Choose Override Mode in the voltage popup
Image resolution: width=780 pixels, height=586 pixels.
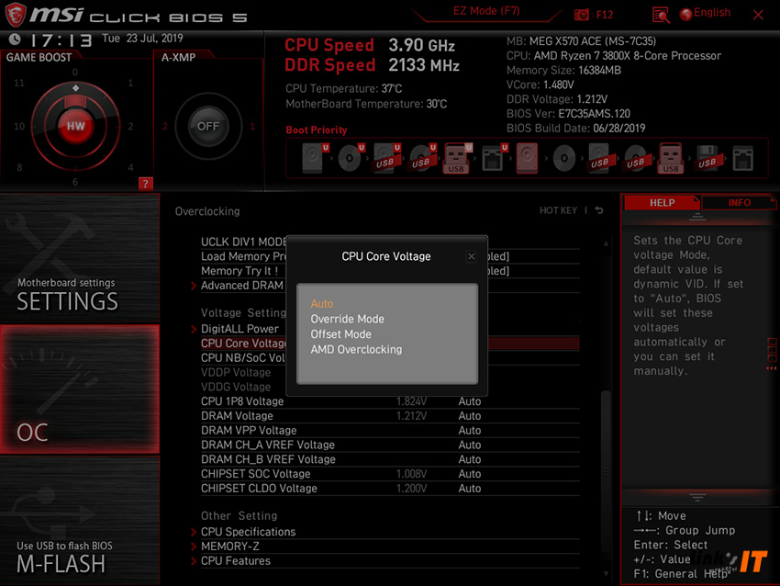pyautogui.click(x=347, y=319)
